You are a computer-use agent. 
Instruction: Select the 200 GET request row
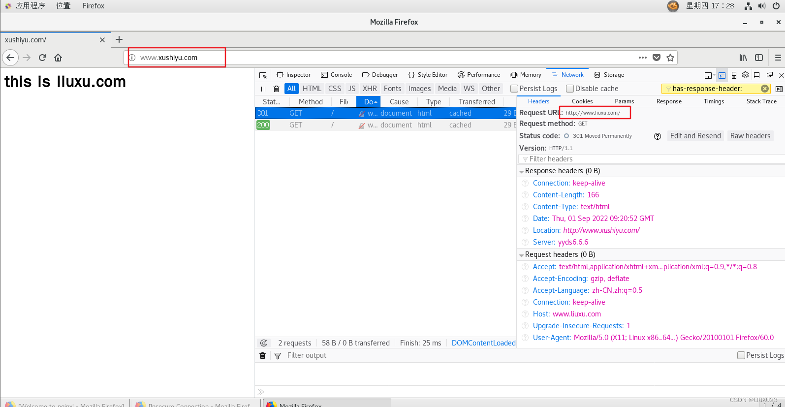385,125
